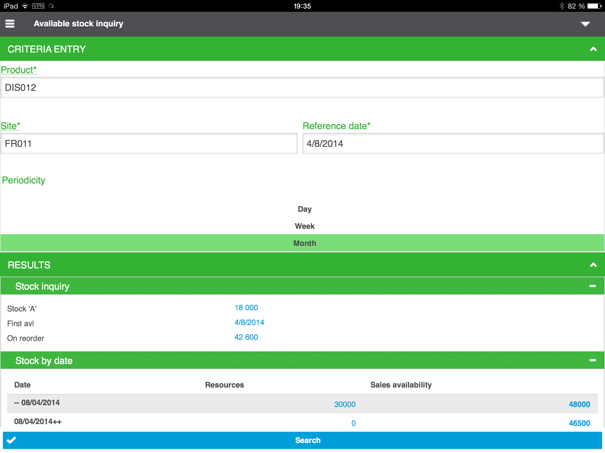Click the 48000 Sales availability value

tap(579, 404)
